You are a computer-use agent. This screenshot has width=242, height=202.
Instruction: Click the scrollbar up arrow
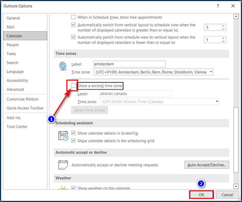tap(236, 16)
